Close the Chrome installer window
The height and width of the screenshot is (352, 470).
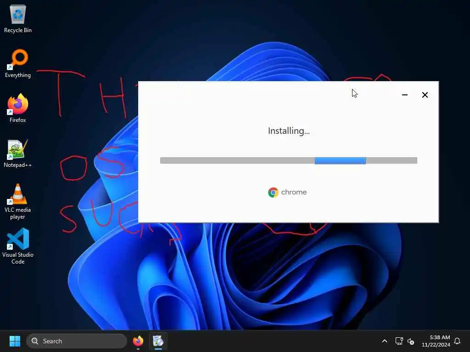click(x=425, y=95)
